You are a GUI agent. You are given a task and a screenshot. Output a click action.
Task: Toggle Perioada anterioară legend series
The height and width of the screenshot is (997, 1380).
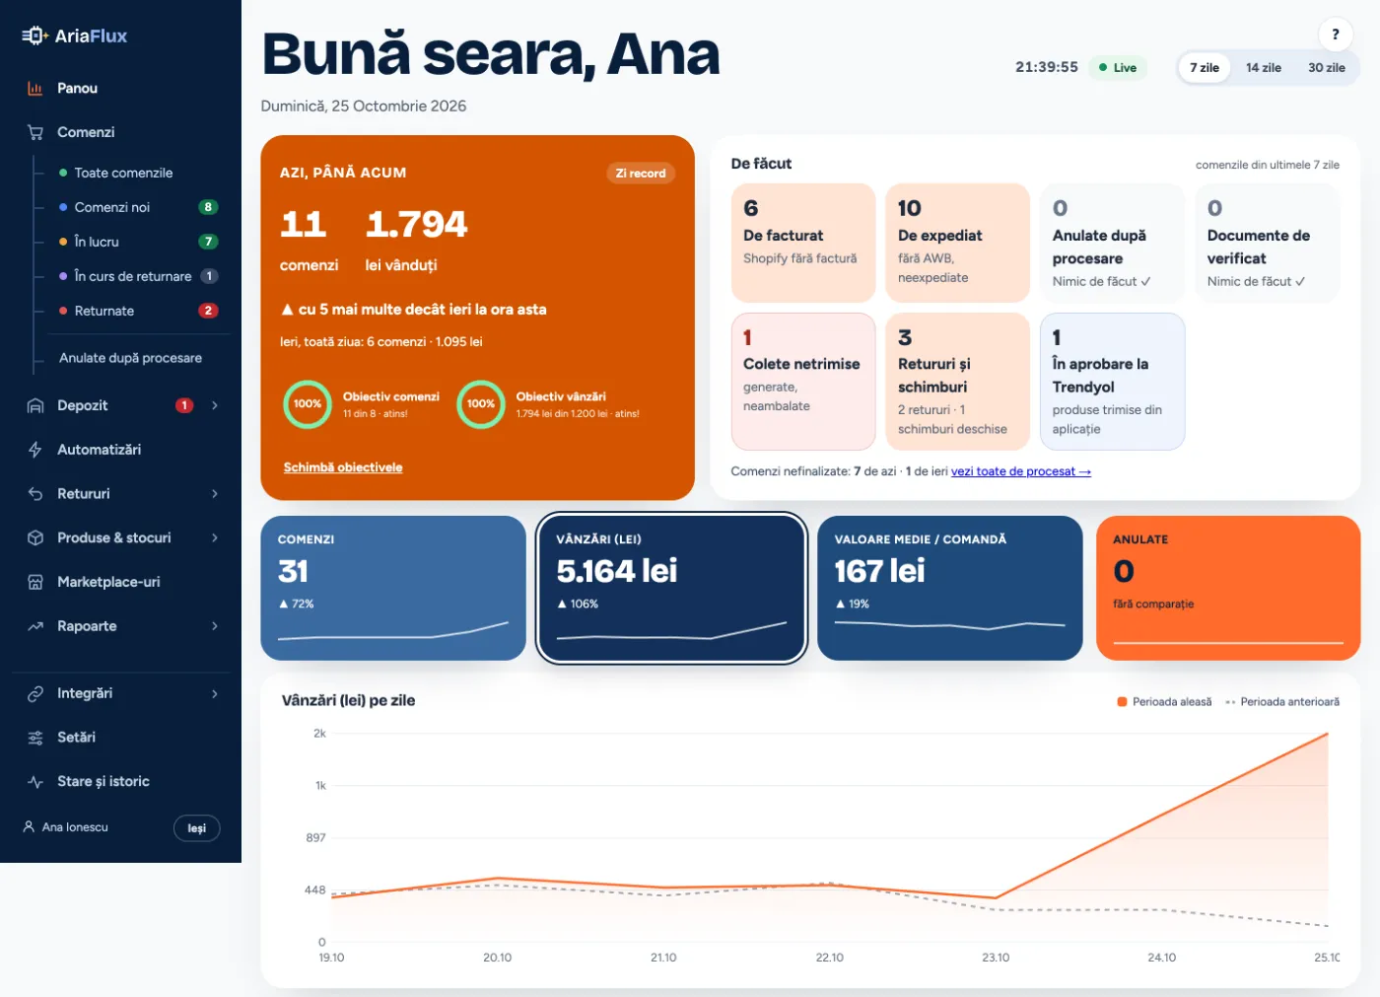(x=1282, y=702)
